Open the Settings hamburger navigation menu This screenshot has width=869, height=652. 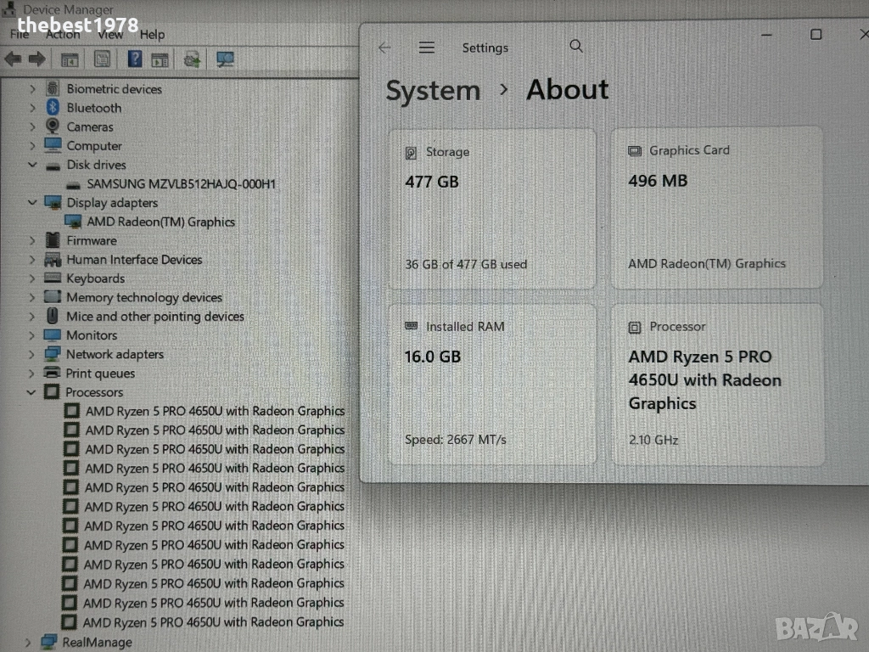pyautogui.click(x=427, y=48)
